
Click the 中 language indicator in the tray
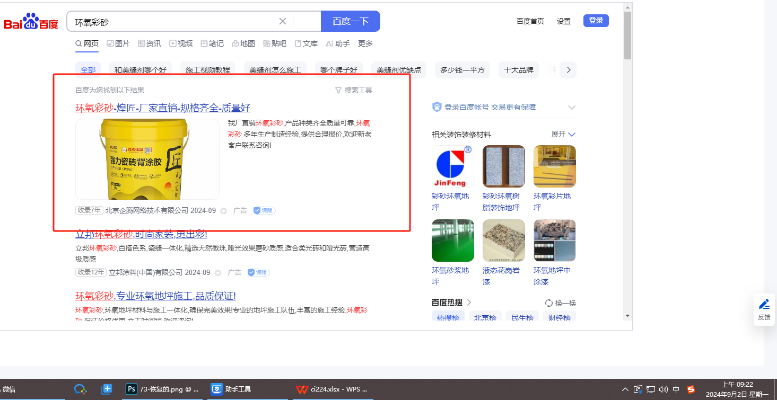676,389
